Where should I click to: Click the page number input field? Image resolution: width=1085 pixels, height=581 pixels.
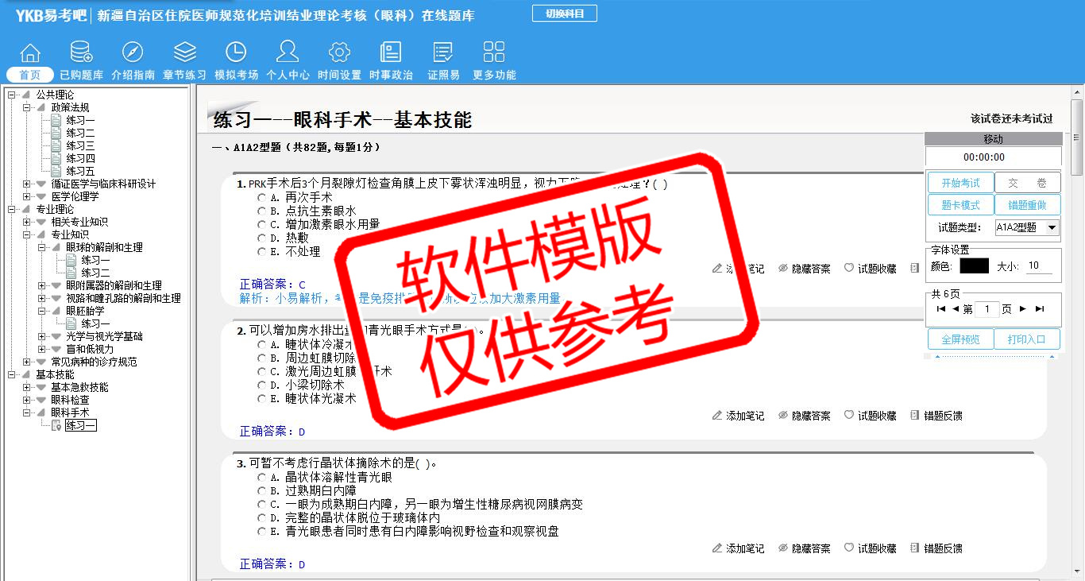tap(987, 309)
